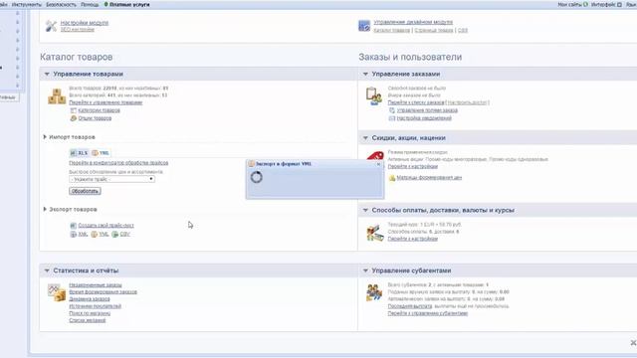Go to product management link
Image resolution: width=637 pixels, height=358 pixels.
[x=106, y=102]
